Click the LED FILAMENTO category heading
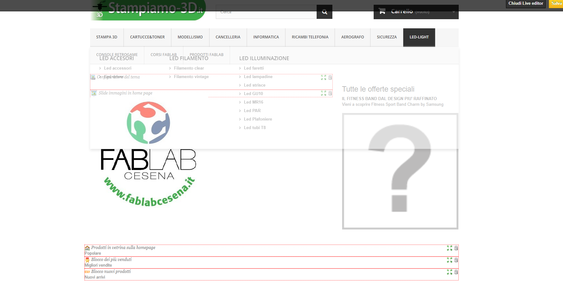Screen dimensions: 563x294 189,59
